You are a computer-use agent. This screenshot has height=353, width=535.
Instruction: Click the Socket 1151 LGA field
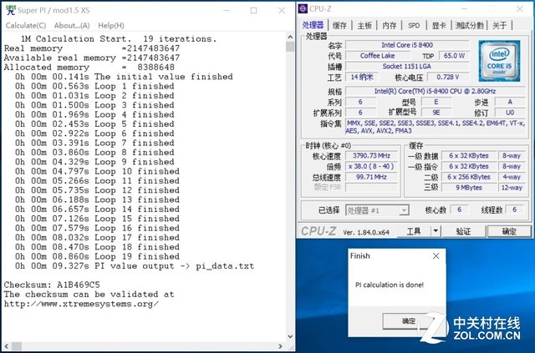click(x=407, y=66)
